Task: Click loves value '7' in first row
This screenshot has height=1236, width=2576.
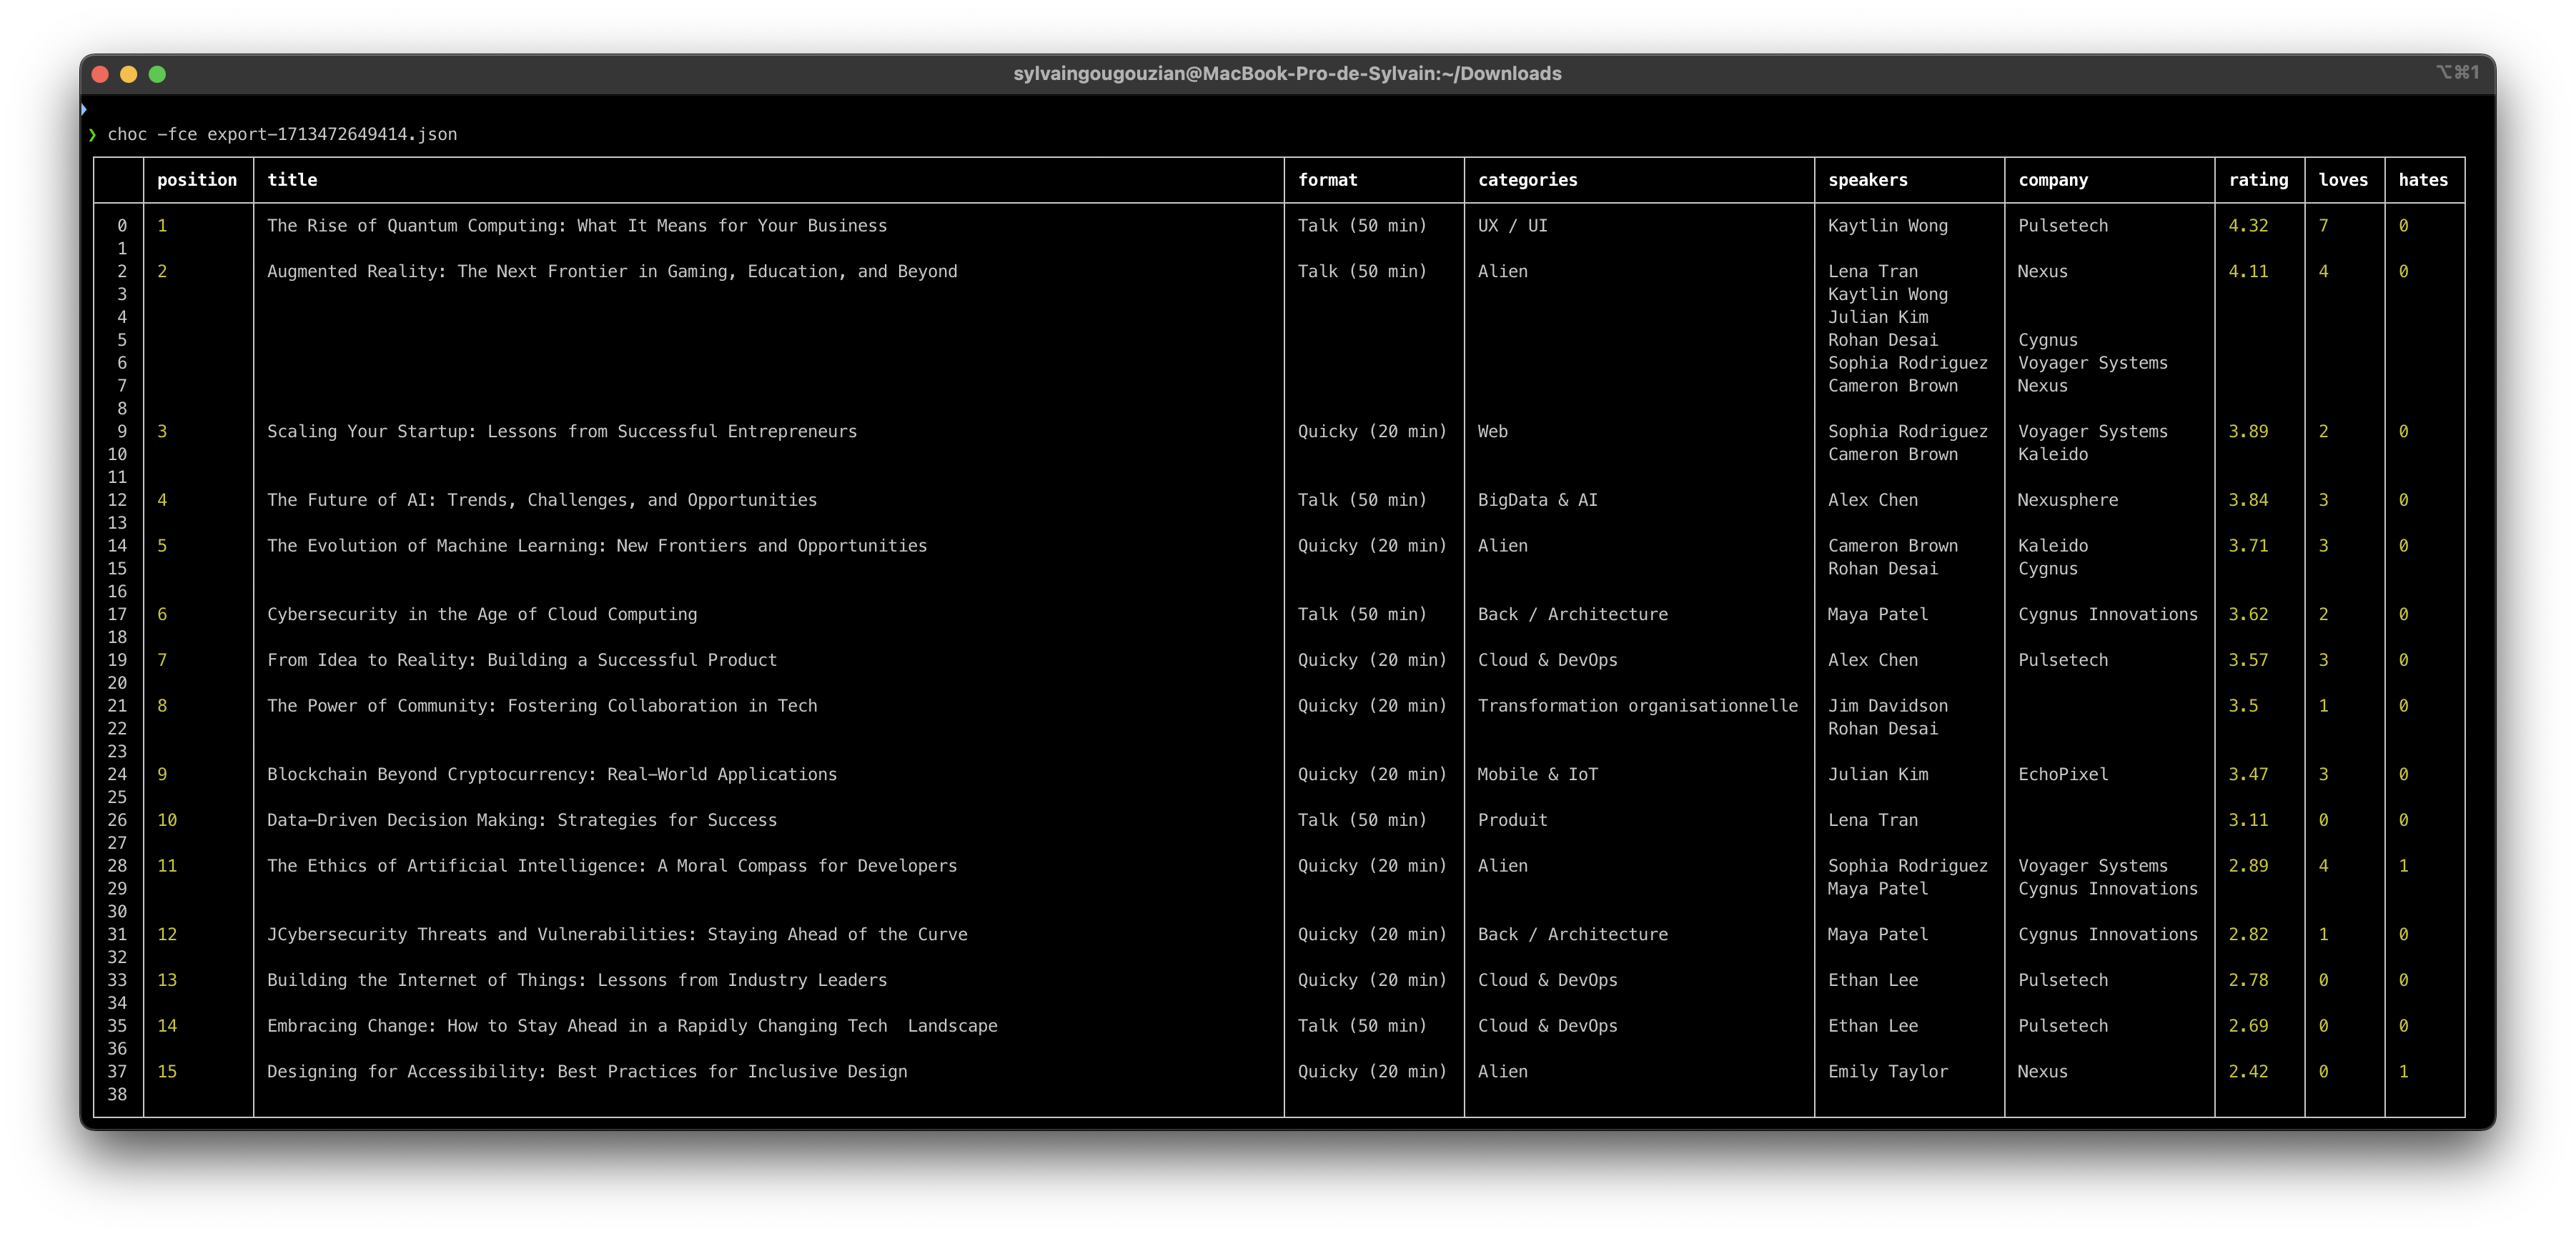Action: (x=2323, y=226)
